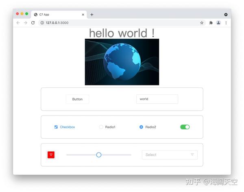Click the tab search dropdown arrow
The image size is (244, 192).
226,15
